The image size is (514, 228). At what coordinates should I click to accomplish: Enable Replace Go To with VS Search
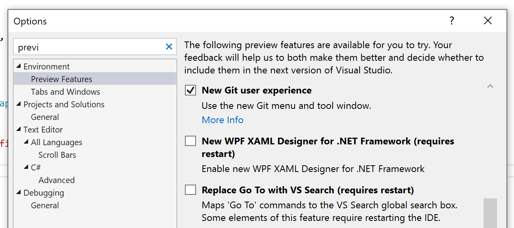(190, 189)
